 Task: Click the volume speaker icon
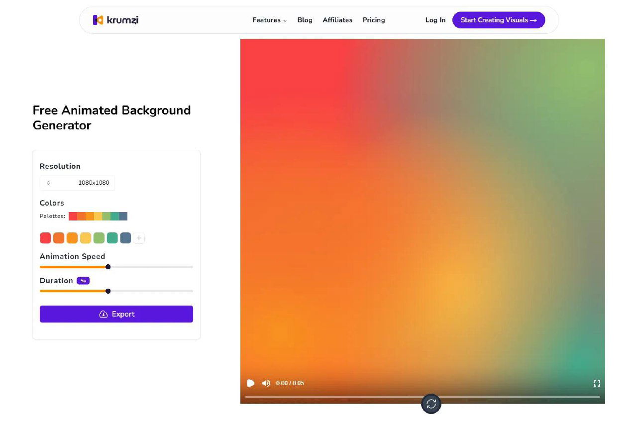pos(266,383)
